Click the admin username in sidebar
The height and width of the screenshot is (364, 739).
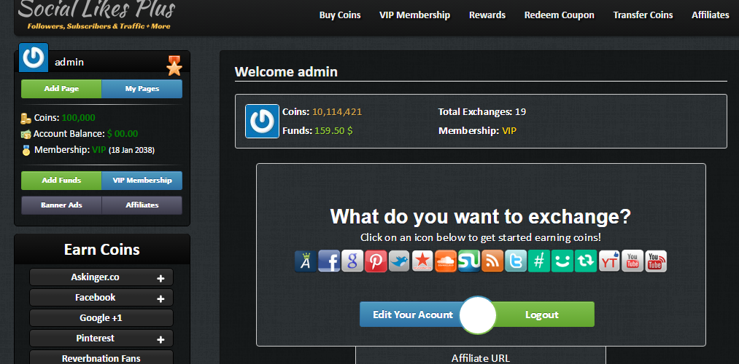(x=69, y=62)
